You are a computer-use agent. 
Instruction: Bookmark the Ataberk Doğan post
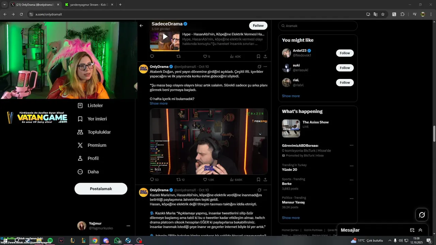[259, 180]
